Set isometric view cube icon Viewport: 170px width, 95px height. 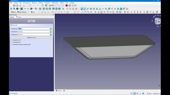pos(40,9)
